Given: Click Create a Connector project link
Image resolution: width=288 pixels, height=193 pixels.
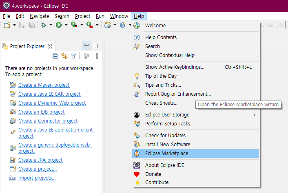Looking at the screenshot, I should click(48, 121).
